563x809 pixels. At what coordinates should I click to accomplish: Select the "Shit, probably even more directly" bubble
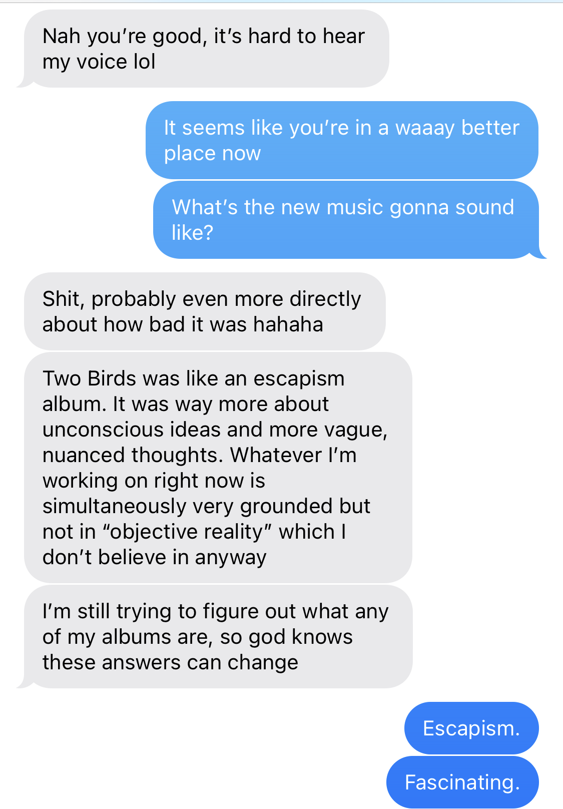[x=205, y=311]
